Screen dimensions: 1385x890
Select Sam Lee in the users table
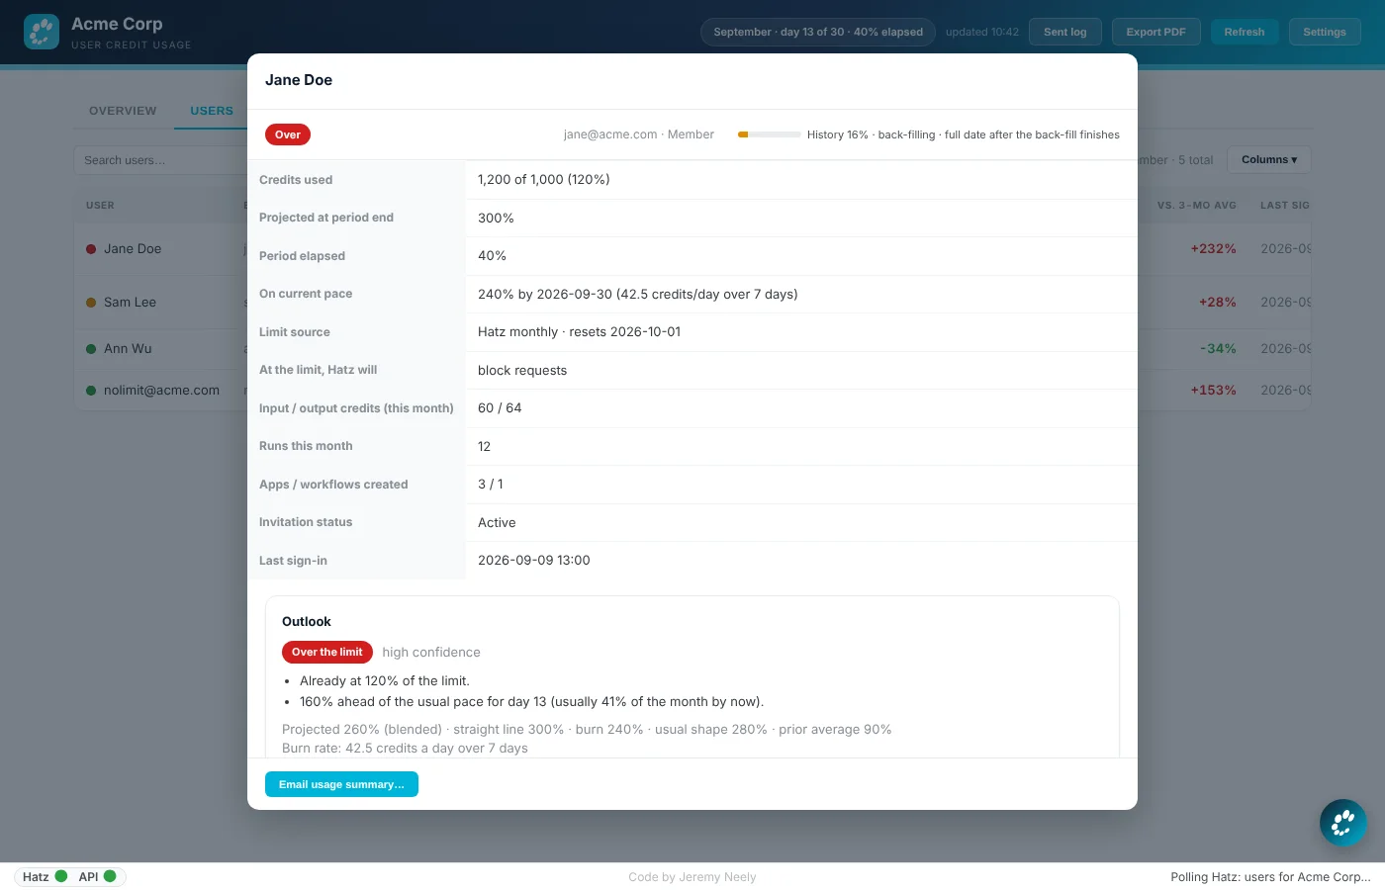pos(130,303)
